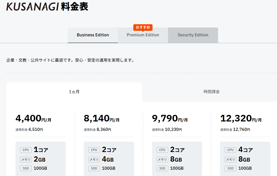Screen dimensions: 277x176
Task: Click the 9,790円/月 plan price
Action: coord(170,118)
